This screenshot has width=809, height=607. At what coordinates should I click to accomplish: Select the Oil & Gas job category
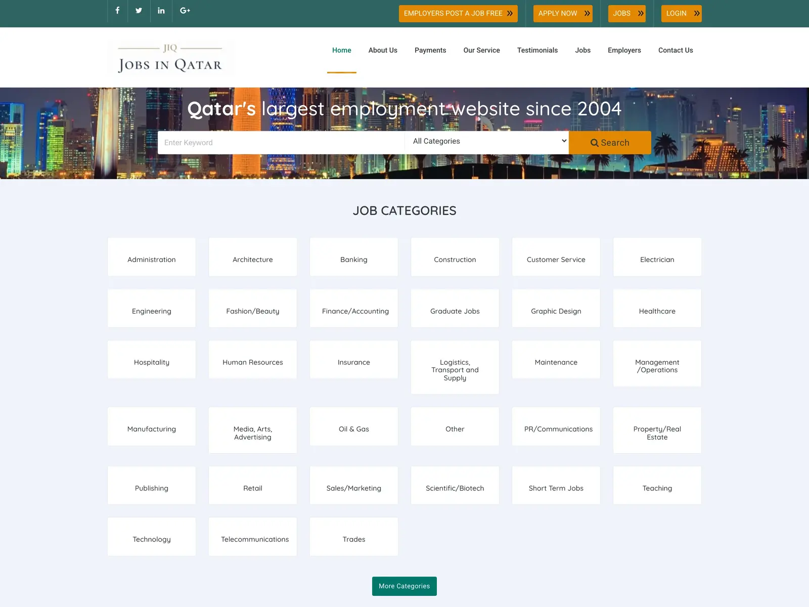354,426
